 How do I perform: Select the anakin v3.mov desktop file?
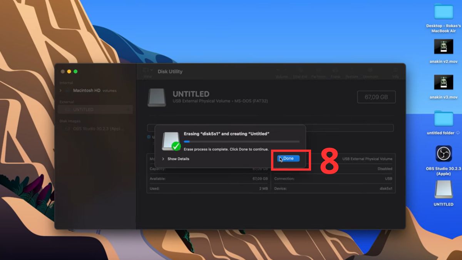[444, 87]
